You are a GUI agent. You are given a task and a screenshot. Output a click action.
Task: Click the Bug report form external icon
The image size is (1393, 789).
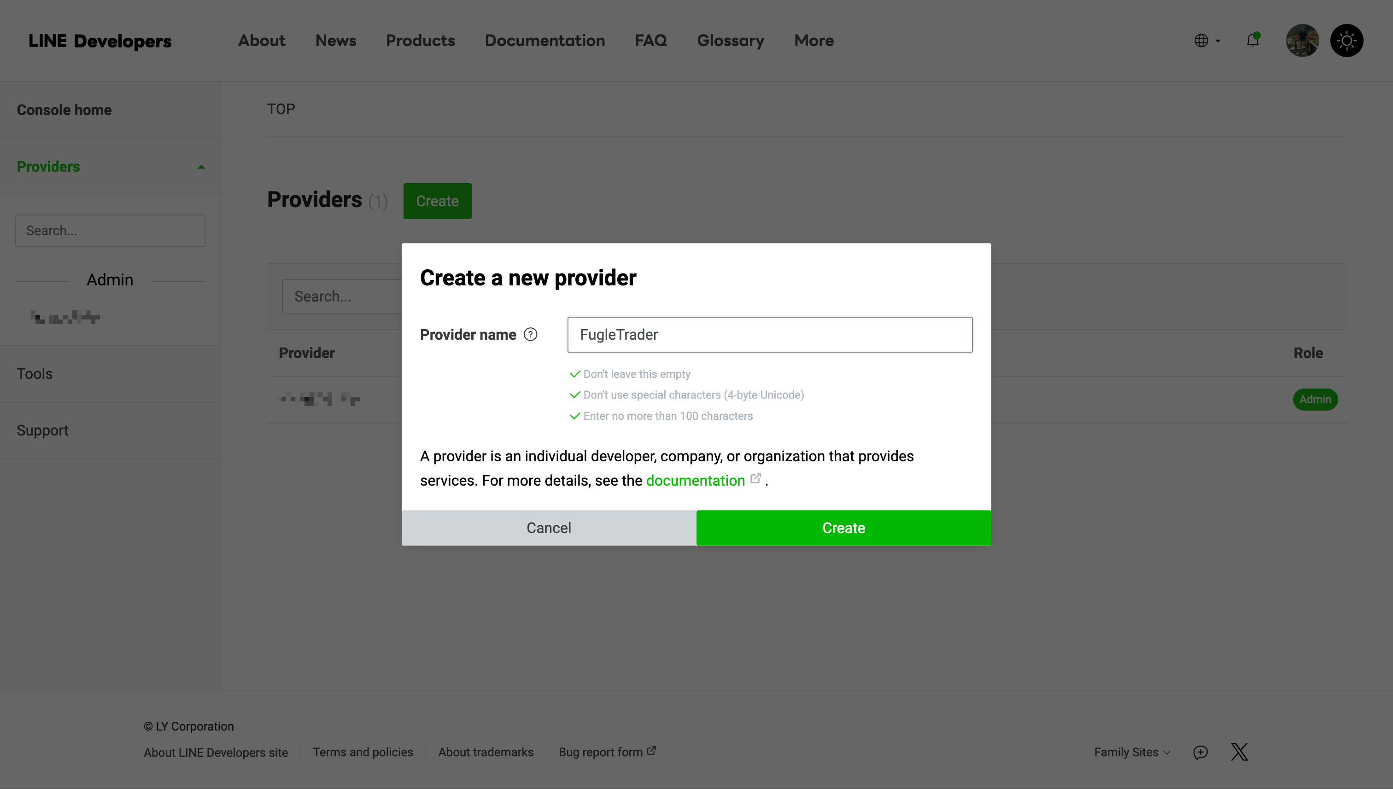pyautogui.click(x=652, y=750)
